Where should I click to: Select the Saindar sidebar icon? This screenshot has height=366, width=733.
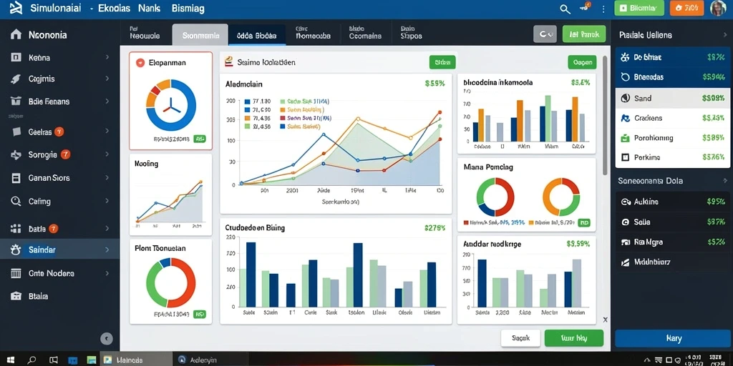pyautogui.click(x=16, y=249)
